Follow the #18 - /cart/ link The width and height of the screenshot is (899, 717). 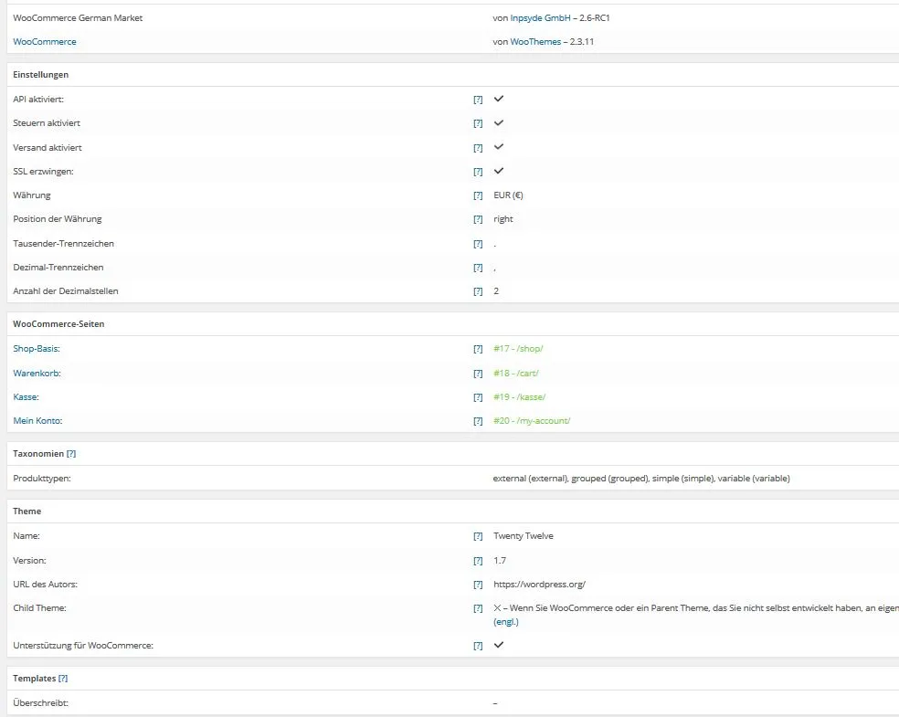(x=516, y=374)
